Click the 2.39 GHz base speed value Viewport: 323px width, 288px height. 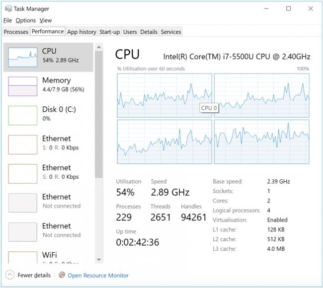[278, 181]
